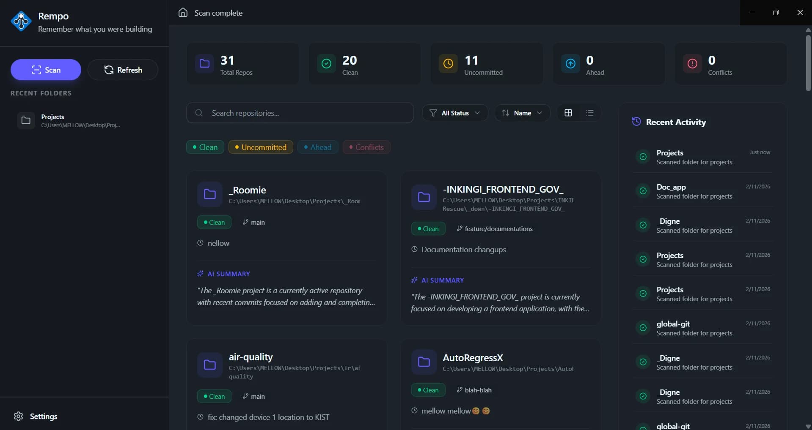Toggle the Uncommitted filter chip
Screen dimensions: 812x430
260,147
